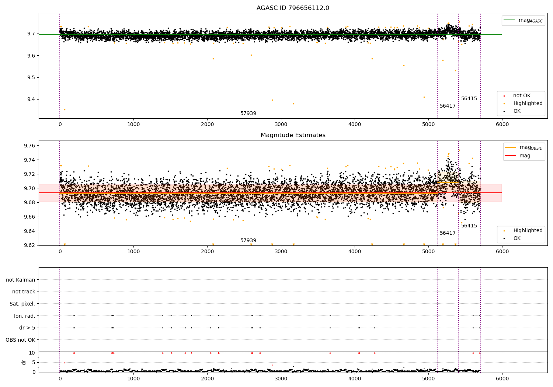
Task: Click the 9.7 y-axis tick in AGASC ID plot
Action: 31,34
